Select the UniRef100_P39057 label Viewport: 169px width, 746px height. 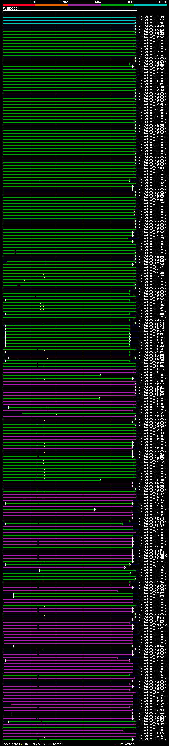(151, 675)
